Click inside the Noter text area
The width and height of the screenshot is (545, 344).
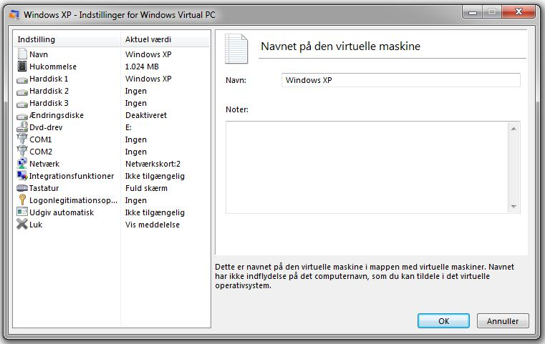pyautogui.click(x=367, y=167)
